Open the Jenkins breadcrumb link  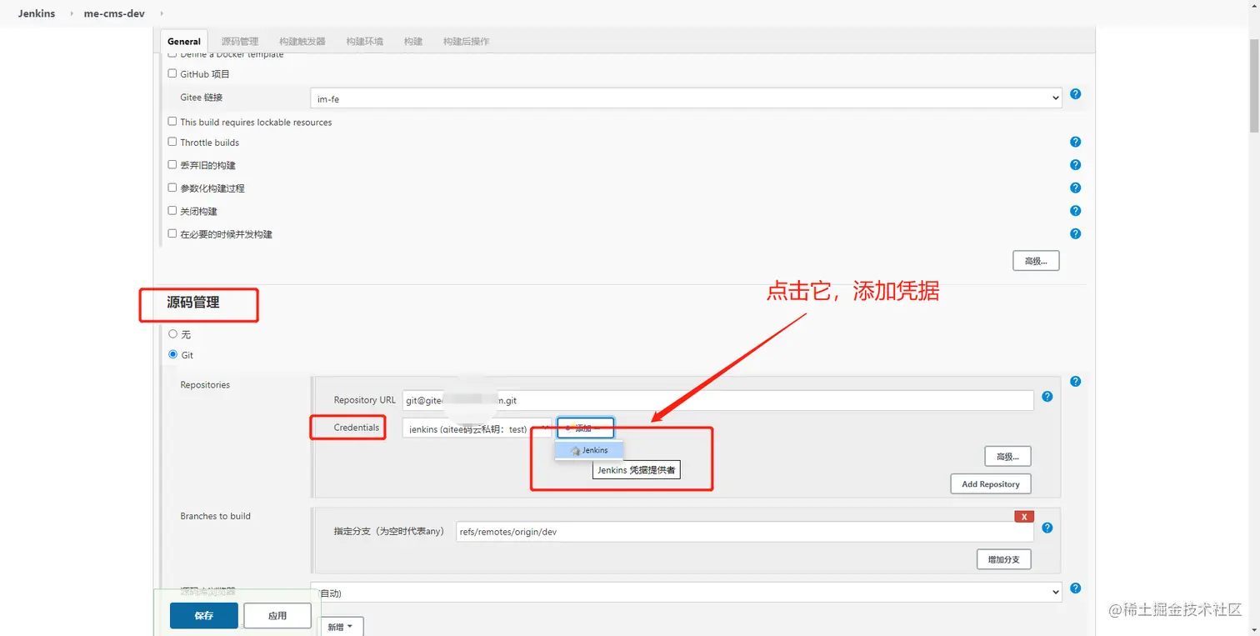(37, 13)
